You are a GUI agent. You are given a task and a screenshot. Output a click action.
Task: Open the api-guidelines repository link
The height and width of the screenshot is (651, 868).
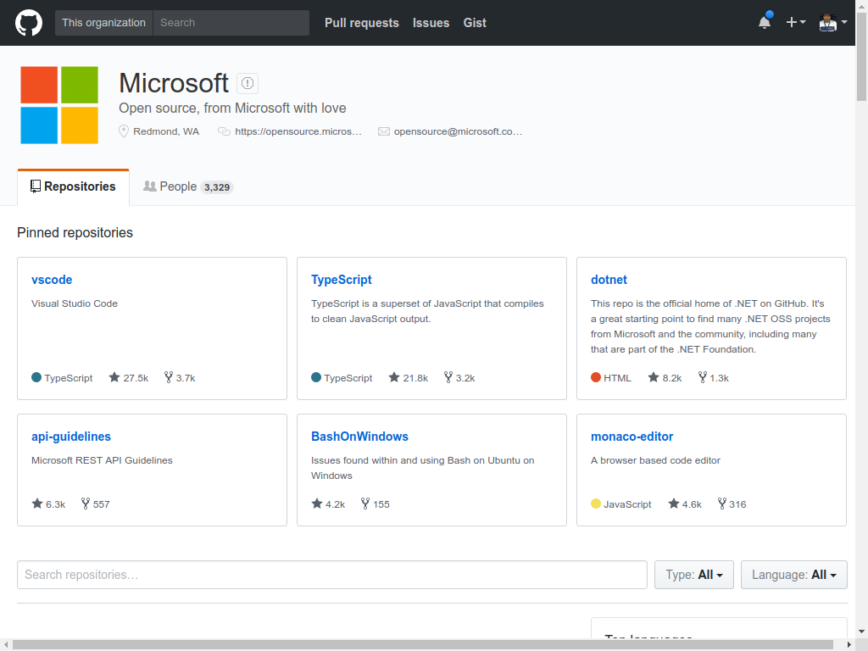pos(71,437)
